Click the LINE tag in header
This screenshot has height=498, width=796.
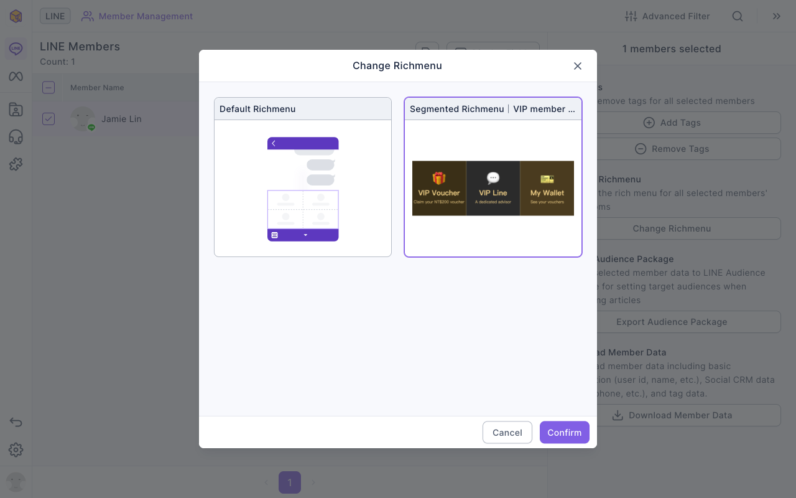tap(55, 16)
